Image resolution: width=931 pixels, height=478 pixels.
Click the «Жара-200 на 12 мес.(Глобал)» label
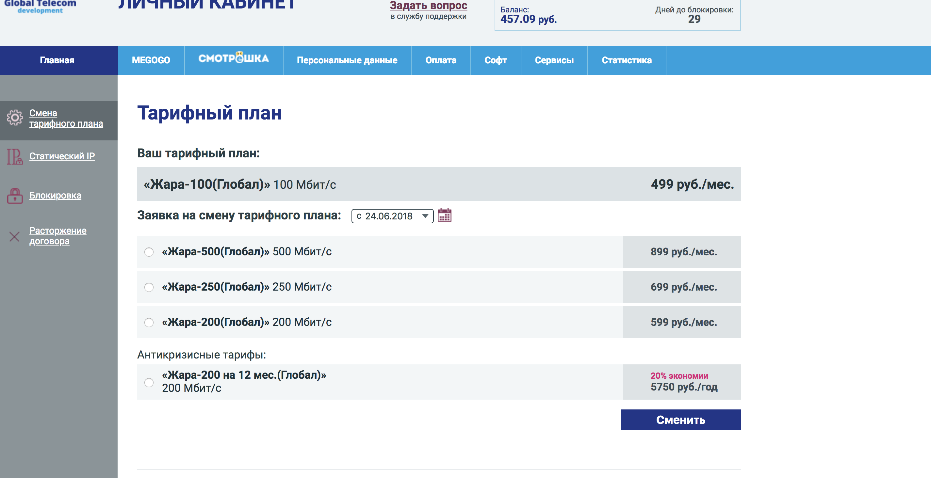point(244,375)
